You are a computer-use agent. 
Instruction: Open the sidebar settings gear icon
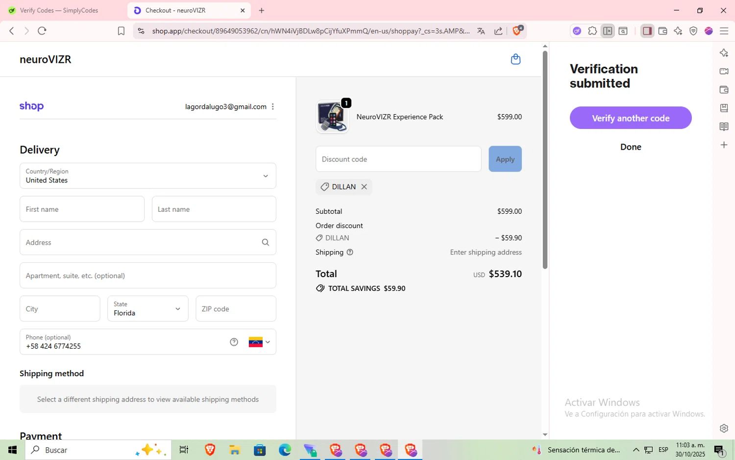tap(724, 428)
